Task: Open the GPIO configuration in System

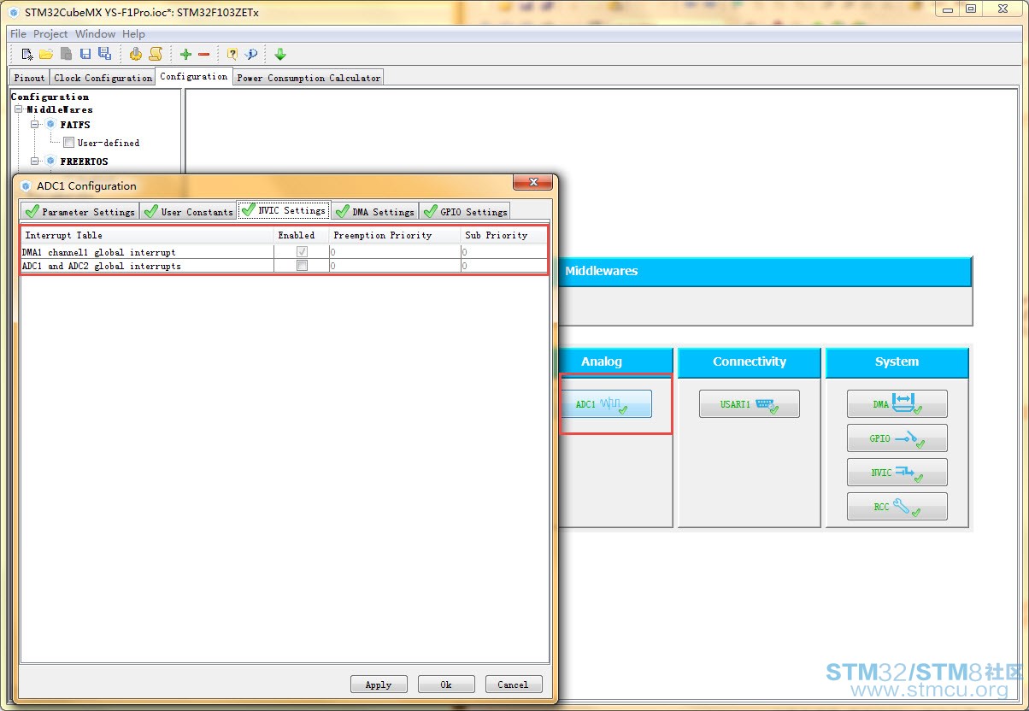Action: tap(897, 438)
